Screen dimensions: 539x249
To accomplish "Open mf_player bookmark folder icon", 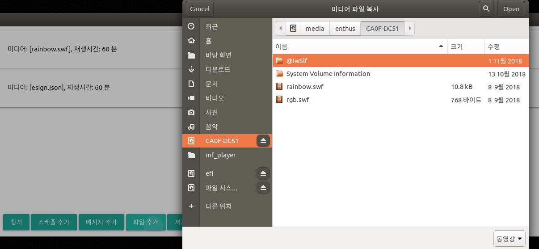I will point(191,155).
